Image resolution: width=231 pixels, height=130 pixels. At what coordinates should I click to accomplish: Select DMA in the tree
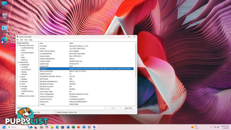(23, 50)
